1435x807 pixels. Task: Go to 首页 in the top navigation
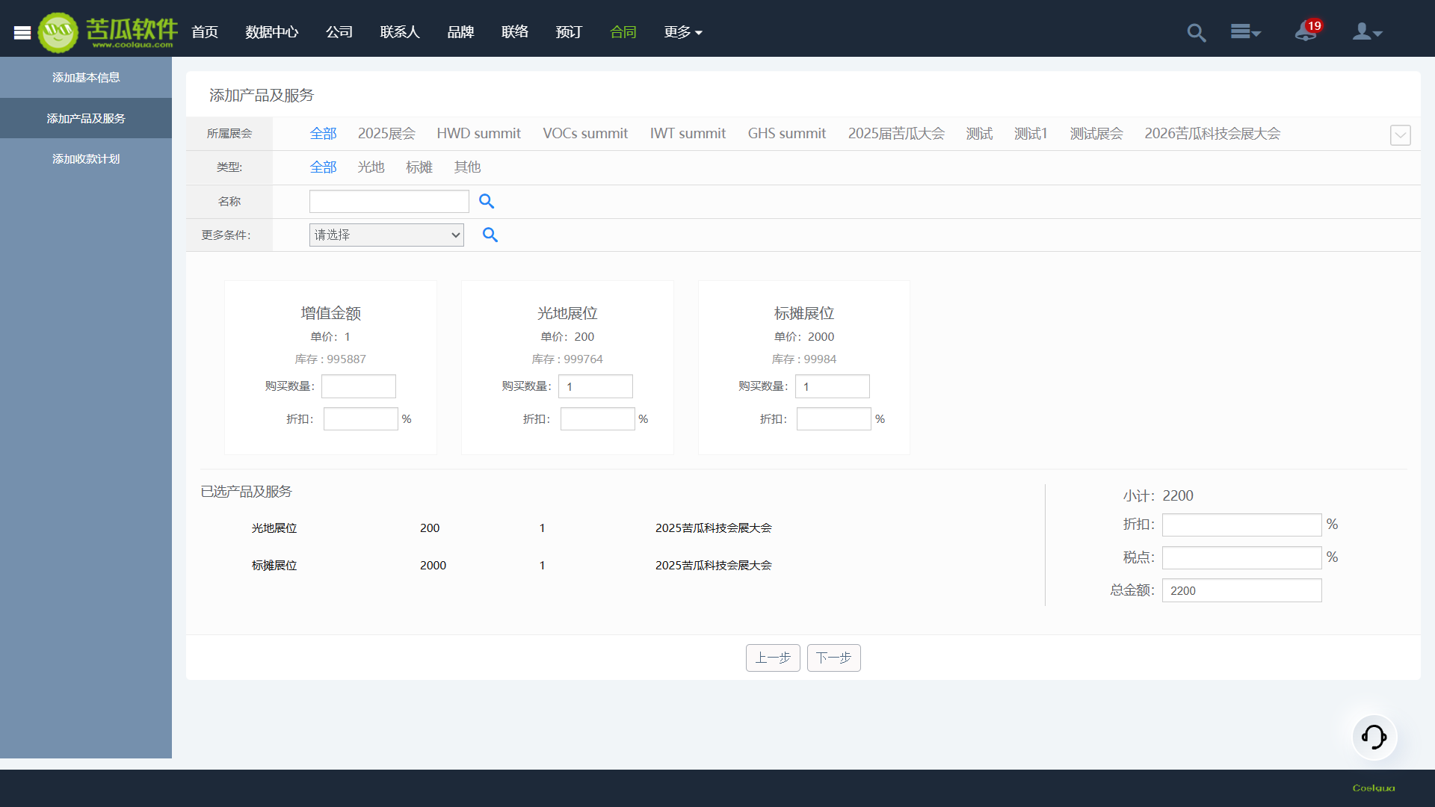click(x=205, y=32)
